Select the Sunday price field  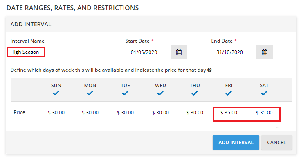(x=56, y=113)
